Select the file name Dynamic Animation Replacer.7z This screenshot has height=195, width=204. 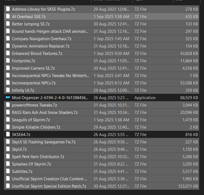[x=41, y=46]
